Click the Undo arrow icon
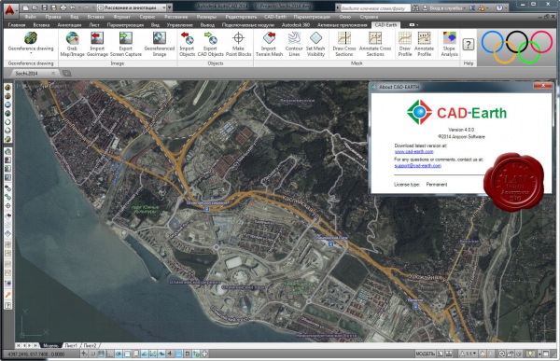This screenshot has height=361, width=560. (73, 7)
